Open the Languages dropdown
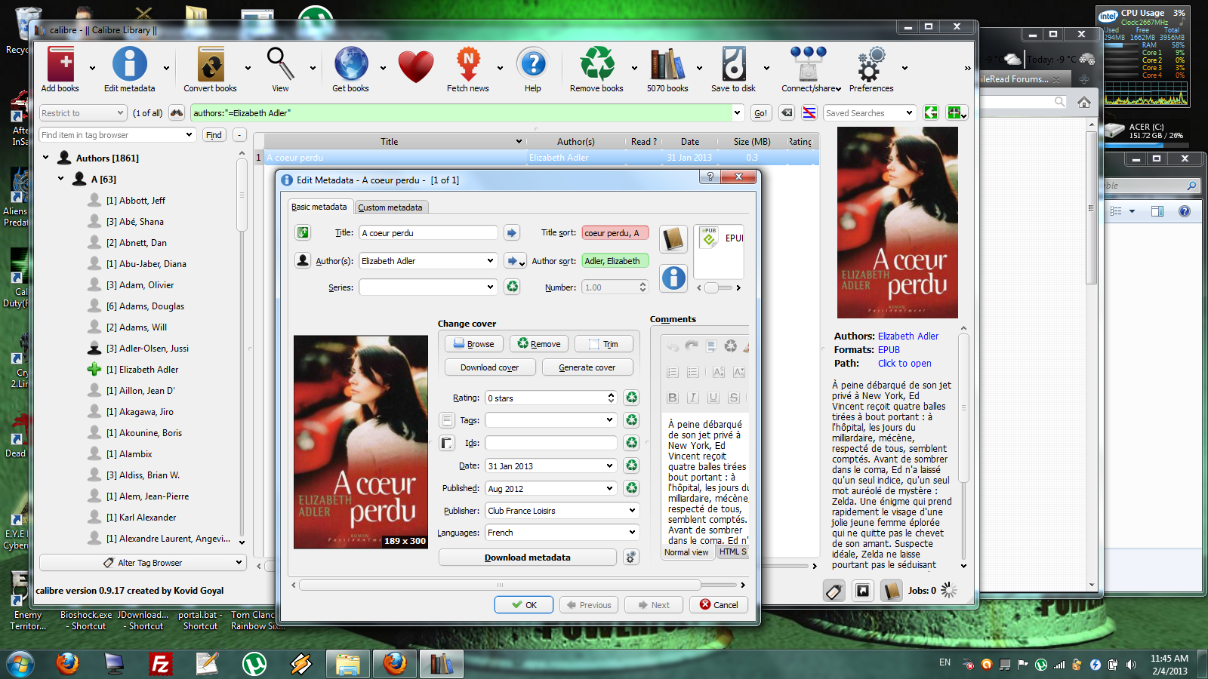The height and width of the screenshot is (679, 1208). coord(632,533)
